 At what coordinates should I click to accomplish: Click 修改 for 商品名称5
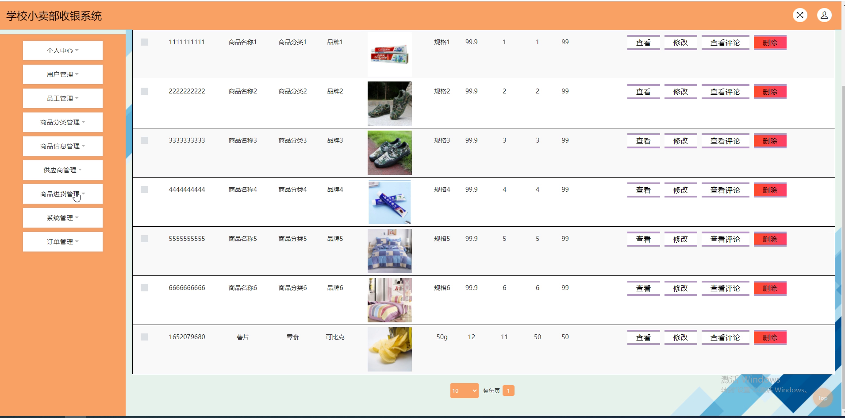[x=680, y=239]
